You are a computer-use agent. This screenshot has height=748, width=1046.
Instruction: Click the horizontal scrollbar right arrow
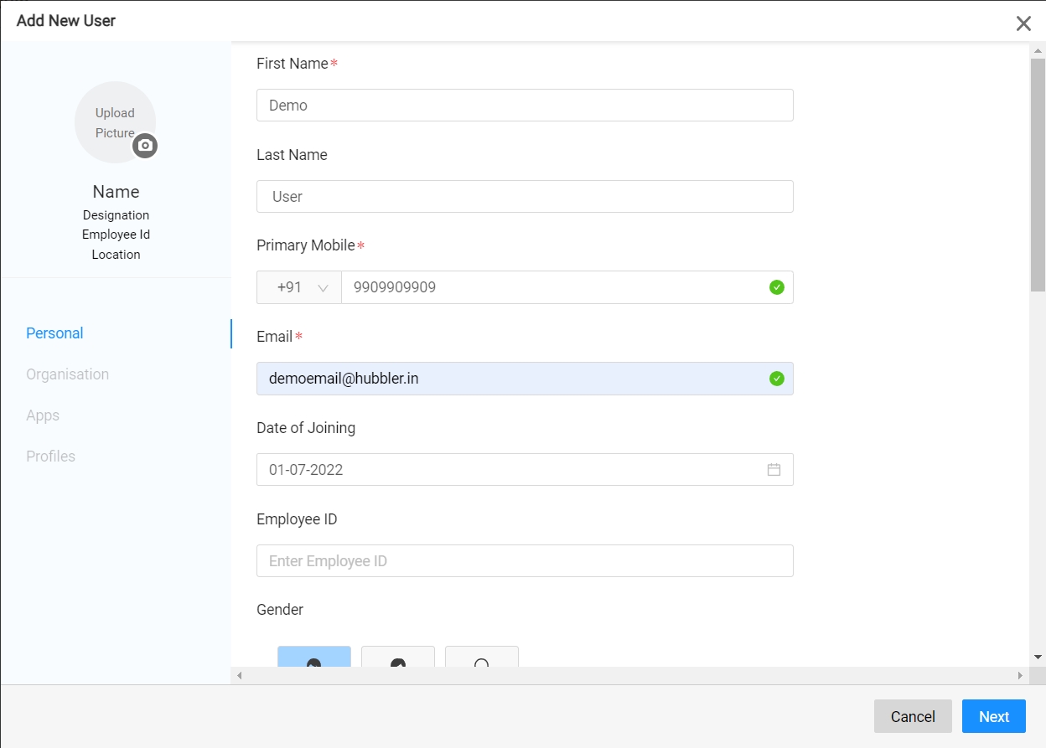pyautogui.click(x=1020, y=675)
